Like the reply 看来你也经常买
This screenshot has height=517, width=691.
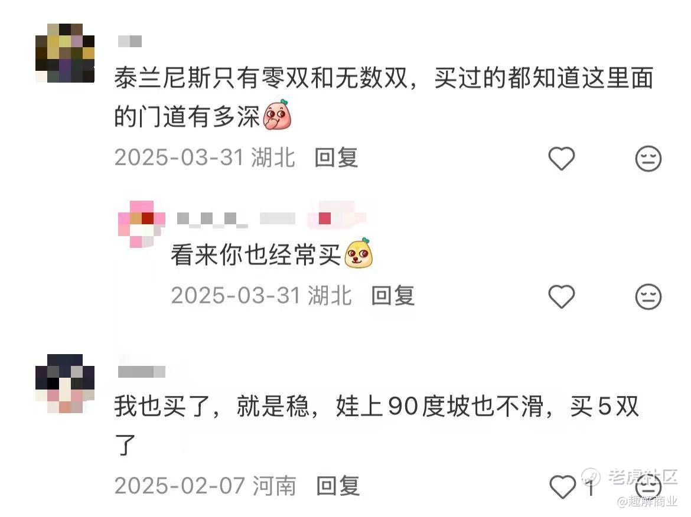[x=562, y=296]
